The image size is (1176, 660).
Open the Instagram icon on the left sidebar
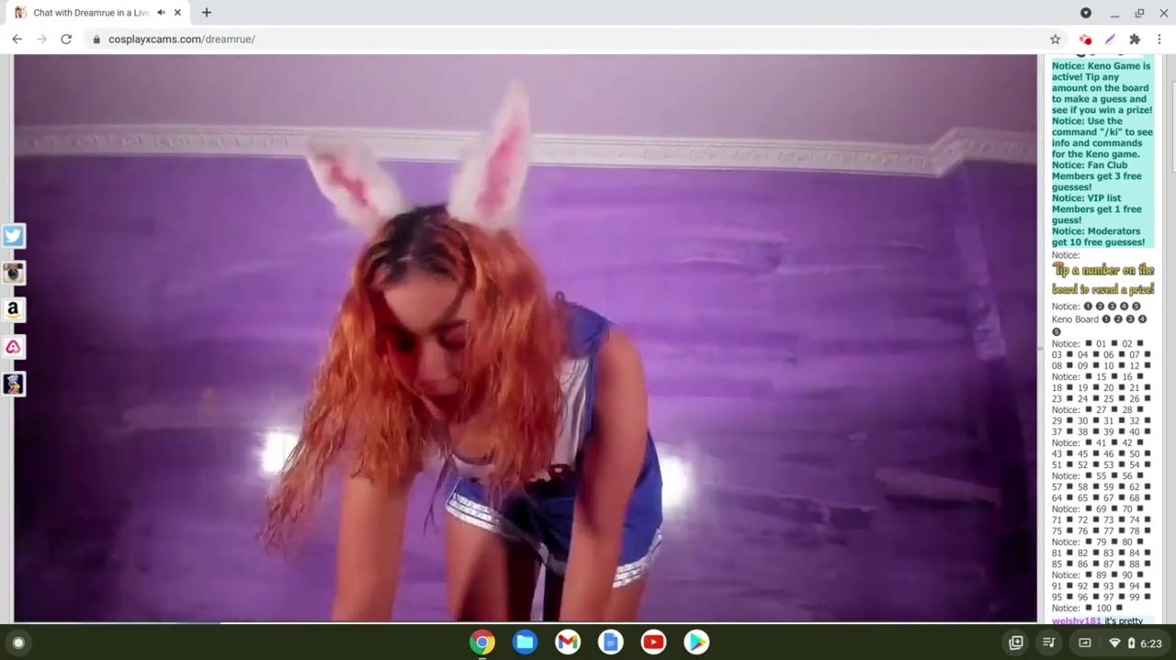(x=13, y=273)
